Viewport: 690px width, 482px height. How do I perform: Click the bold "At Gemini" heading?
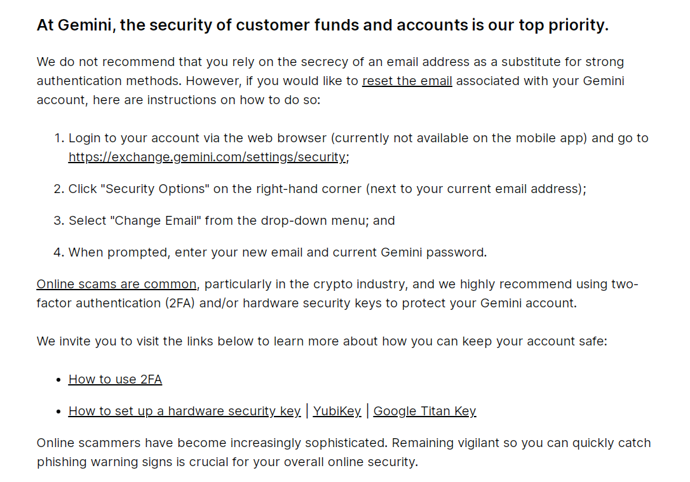pyautogui.click(x=323, y=25)
